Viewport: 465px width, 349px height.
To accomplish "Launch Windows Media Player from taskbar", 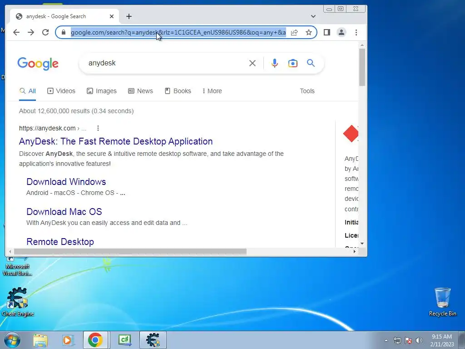I will click(67, 340).
